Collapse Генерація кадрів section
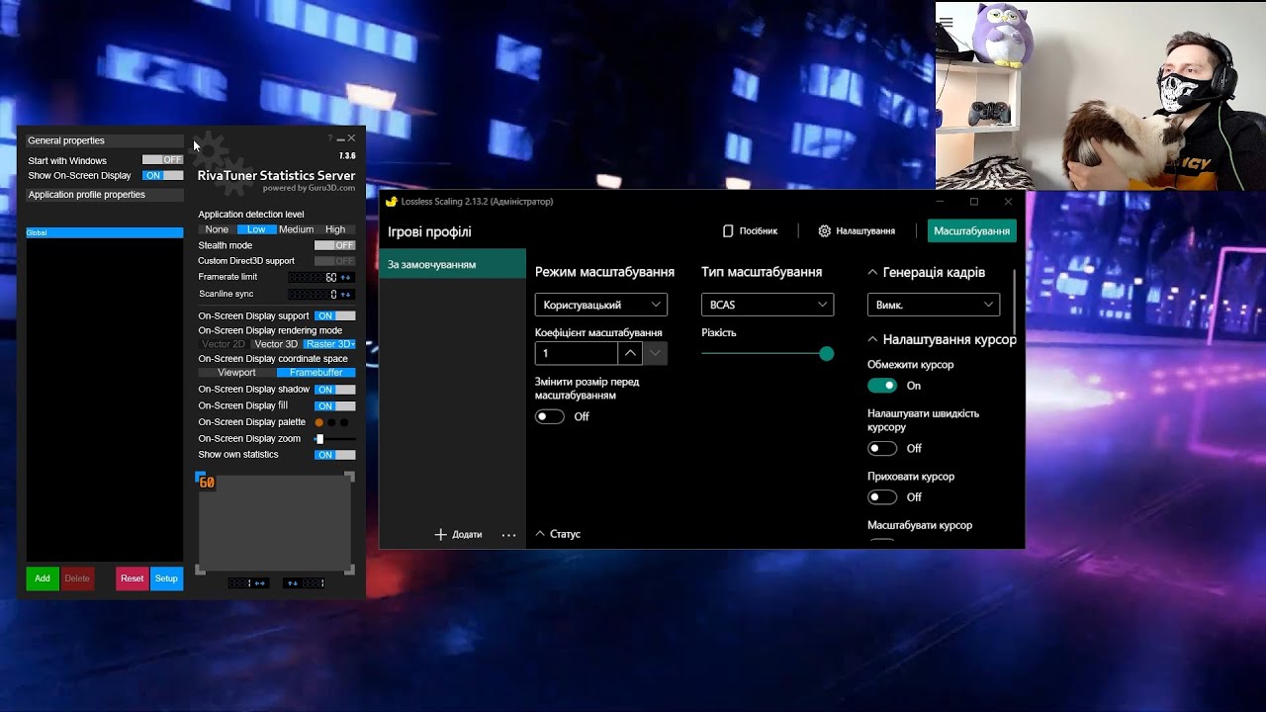 tap(873, 272)
